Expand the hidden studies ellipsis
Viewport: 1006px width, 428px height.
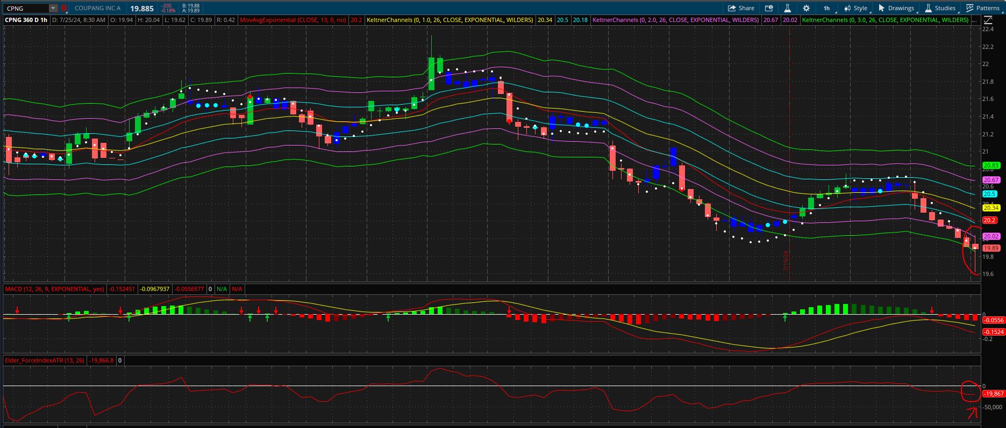[x=974, y=20]
